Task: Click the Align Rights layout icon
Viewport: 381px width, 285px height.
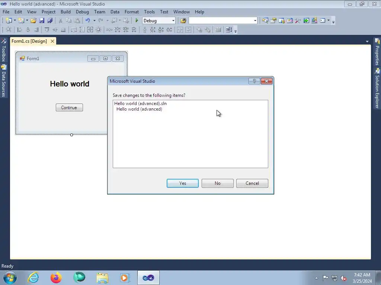Action: (x=36, y=30)
